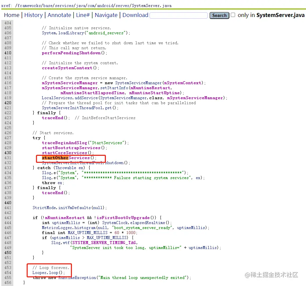Follow android_servers string link
This screenshot has height=286, width=306.
point(106,33)
